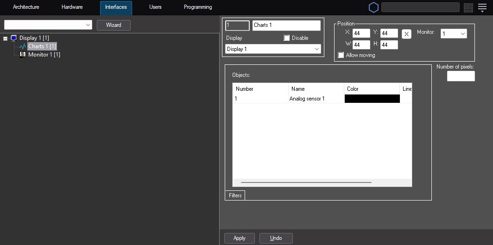
Task: Open the layouts grid icon
Action: coord(468,7)
